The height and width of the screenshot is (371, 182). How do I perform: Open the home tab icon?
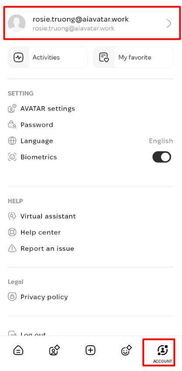[x=18, y=350]
